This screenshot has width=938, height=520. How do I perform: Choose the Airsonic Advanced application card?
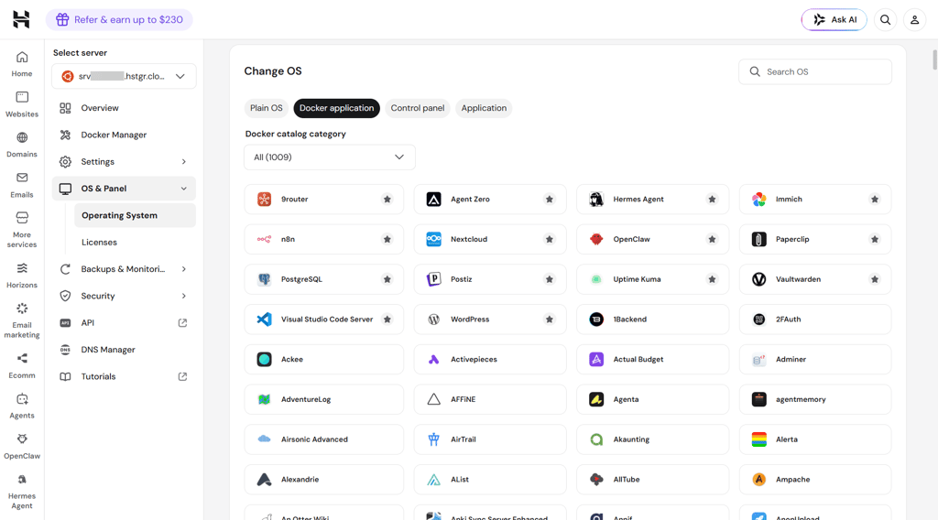pyautogui.click(x=323, y=439)
